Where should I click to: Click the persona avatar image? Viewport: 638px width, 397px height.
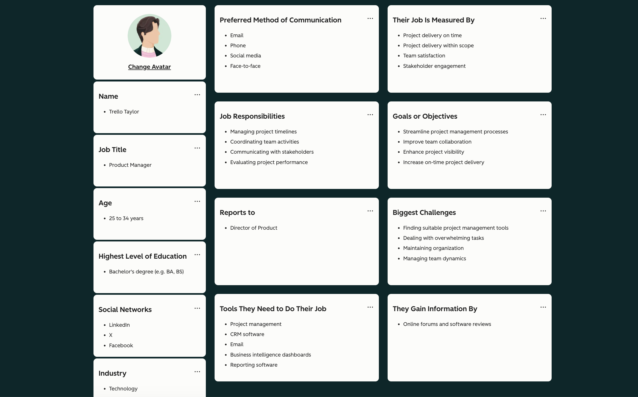pos(150,36)
